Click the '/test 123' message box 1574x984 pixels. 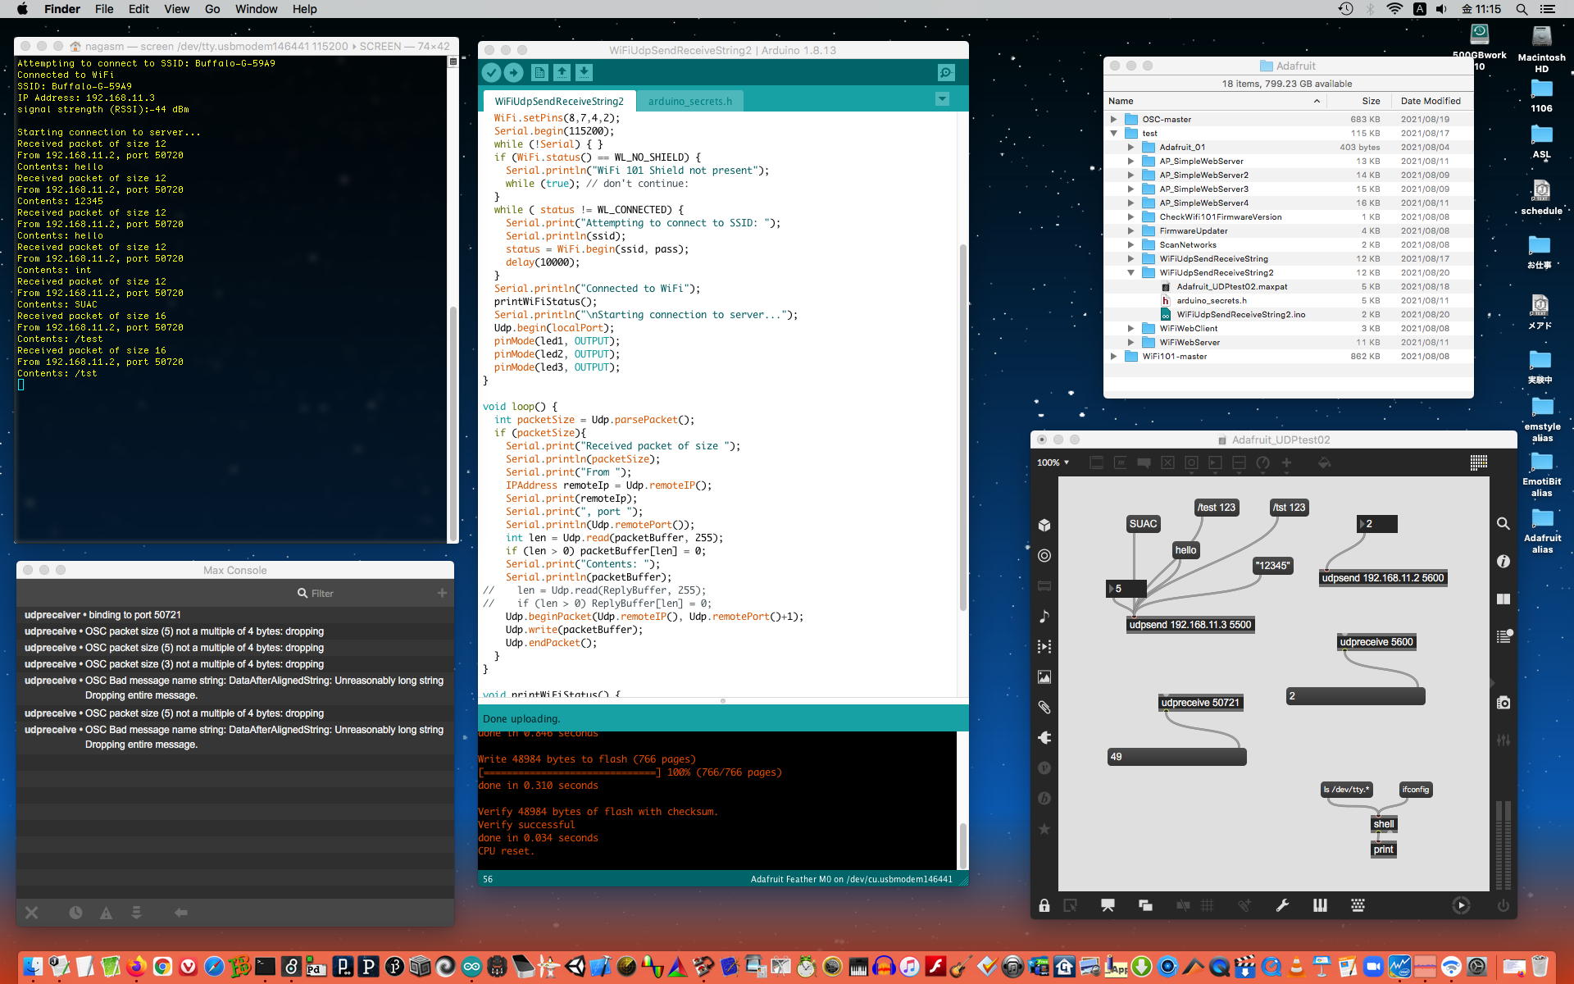[1216, 508]
